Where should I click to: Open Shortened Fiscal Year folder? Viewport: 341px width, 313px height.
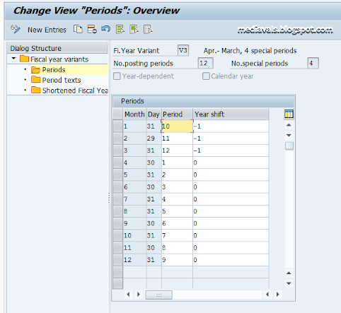pos(69,90)
